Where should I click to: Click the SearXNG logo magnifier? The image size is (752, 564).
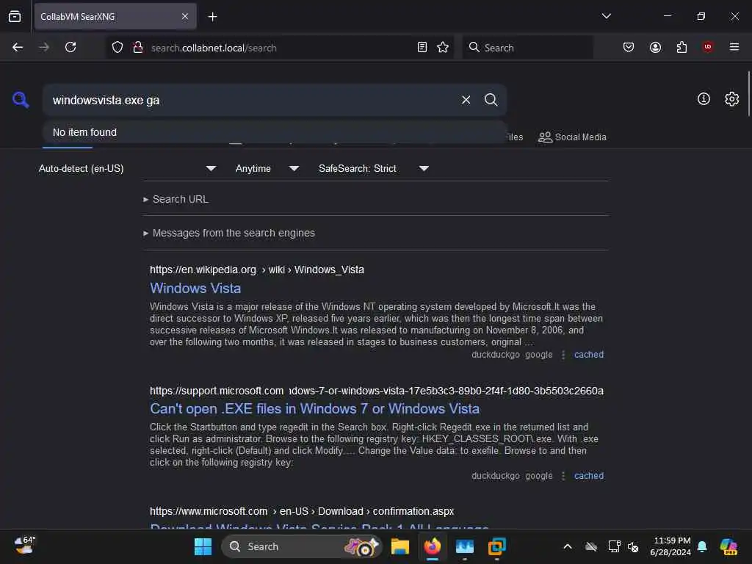(21, 100)
